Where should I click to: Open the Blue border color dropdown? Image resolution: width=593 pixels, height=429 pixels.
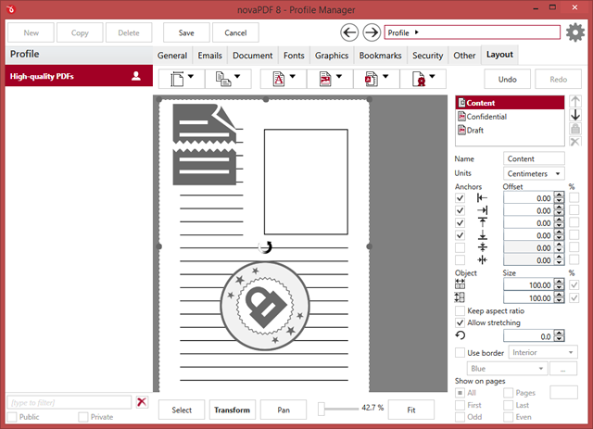[x=507, y=369]
